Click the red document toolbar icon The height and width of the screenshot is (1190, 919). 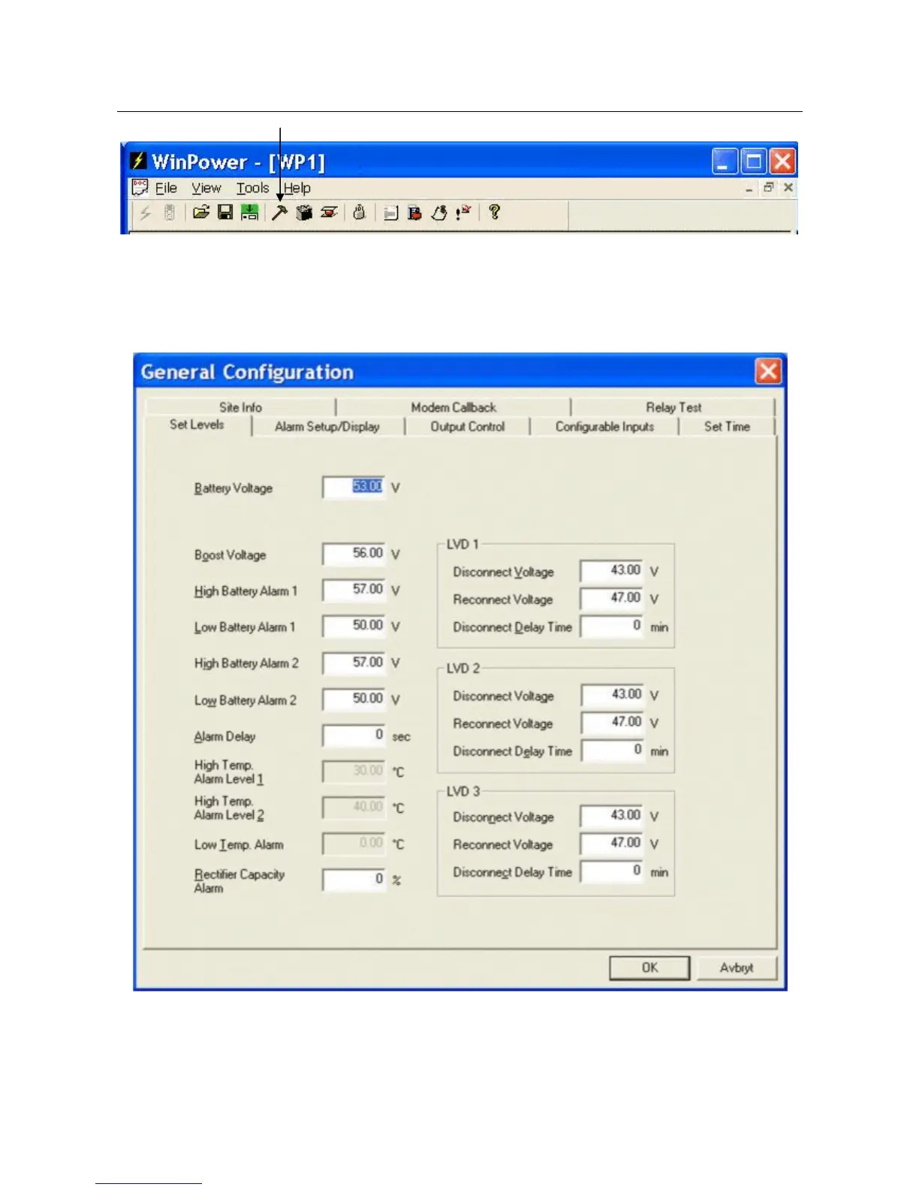tap(414, 213)
